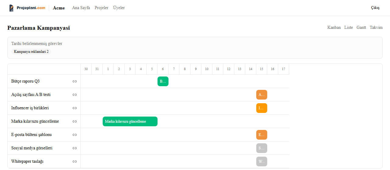Image resolution: width=390 pixels, height=170 pixels.
Task: Click day 10 in the timeline header
Action: pos(207,69)
